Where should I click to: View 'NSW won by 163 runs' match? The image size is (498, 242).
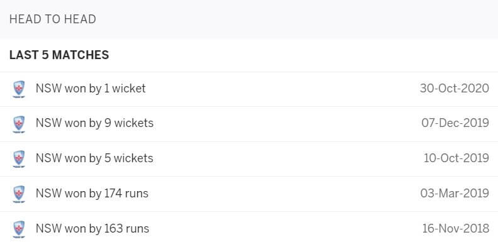tap(92, 229)
